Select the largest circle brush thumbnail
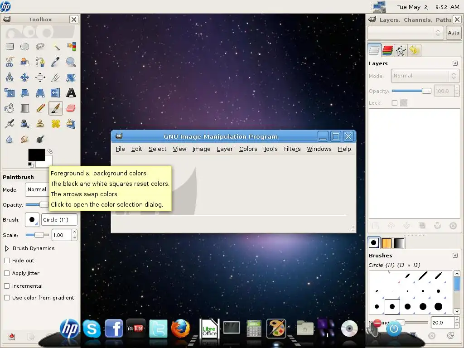 tap(438, 307)
